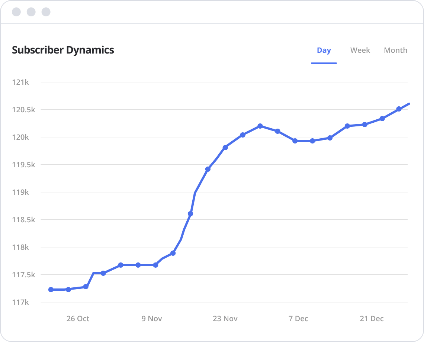Click the leftmost gray window control dot
This screenshot has width=424, height=342.
pos(16,12)
